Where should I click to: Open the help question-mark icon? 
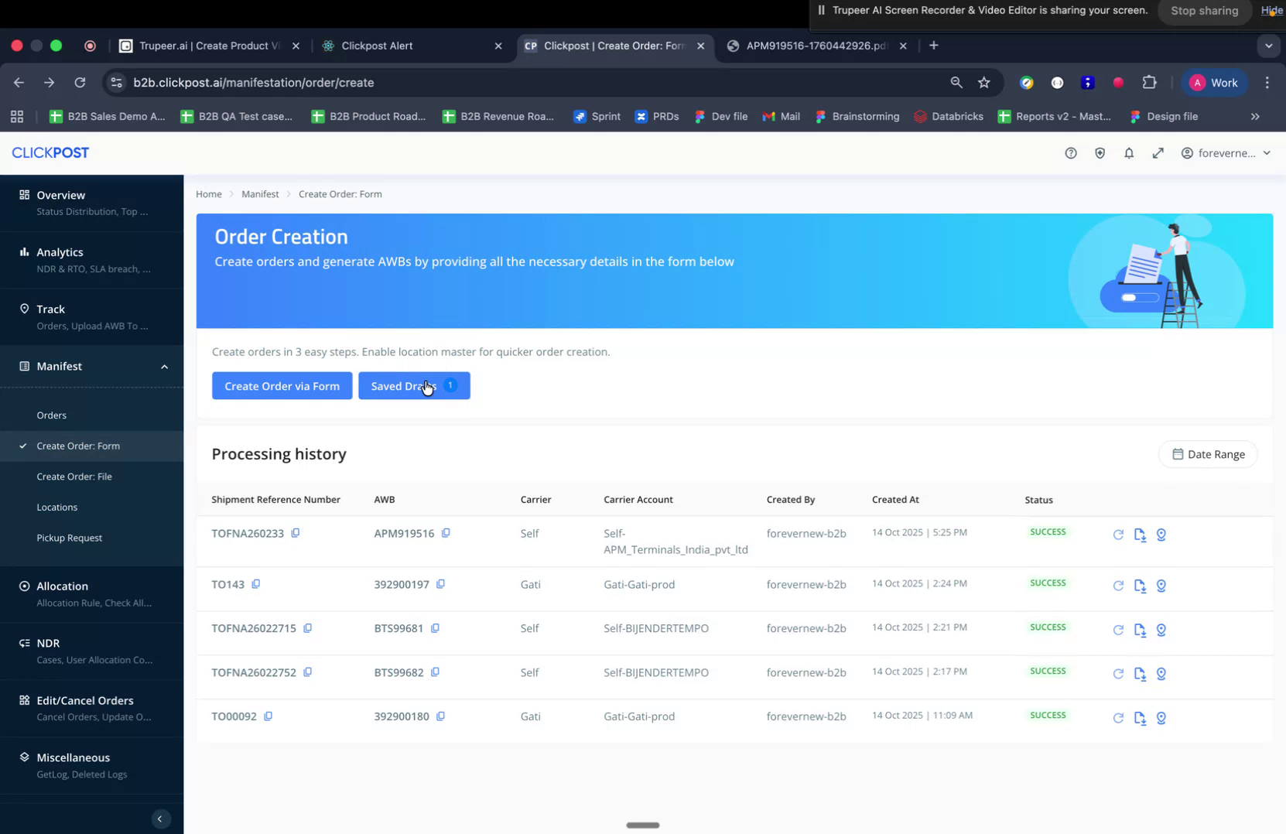coord(1070,152)
